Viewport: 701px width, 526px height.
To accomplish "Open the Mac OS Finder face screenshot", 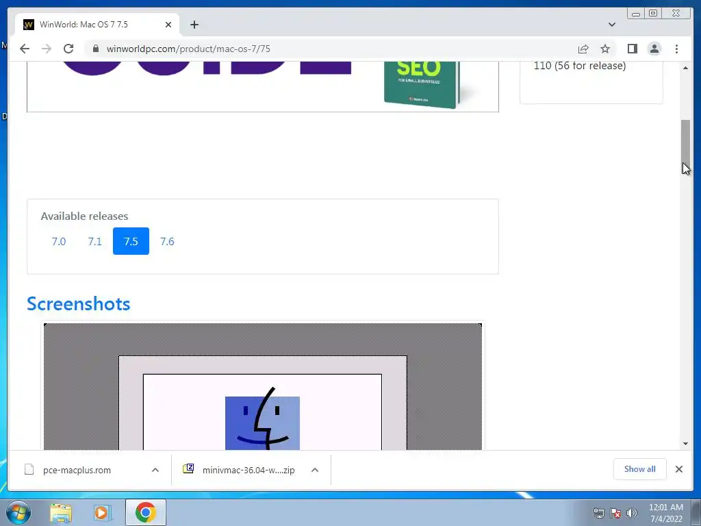I will coord(263,386).
